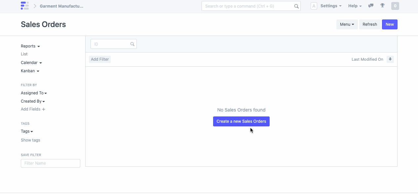The image size is (418, 194).
Task: Expand the Calendar view dropdown
Action: point(31,63)
